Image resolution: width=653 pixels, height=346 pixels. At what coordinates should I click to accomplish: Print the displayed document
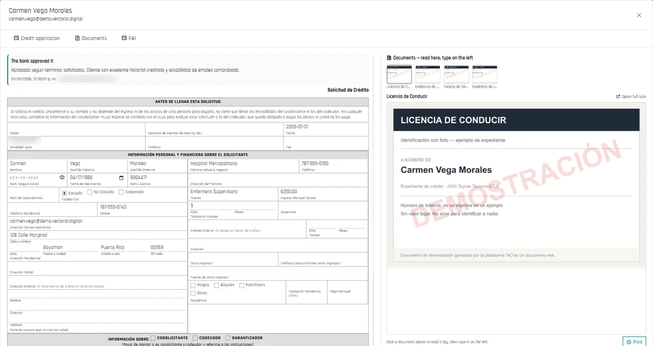click(x=634, y=342)
